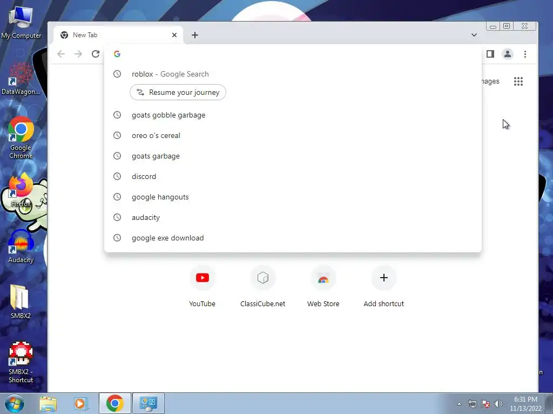Open a new tab with plus button
553x414 pixels.
[x=195, y=35]
